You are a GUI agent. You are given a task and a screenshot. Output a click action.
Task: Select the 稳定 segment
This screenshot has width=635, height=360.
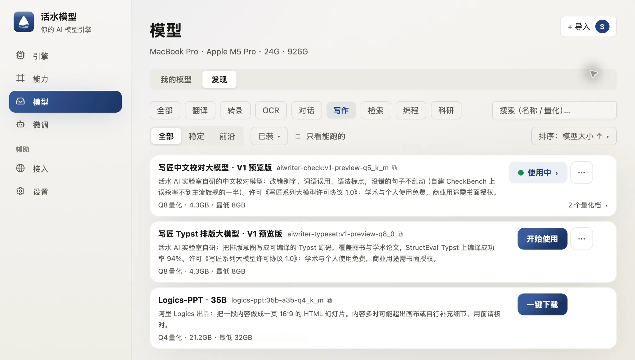[197, 136]
